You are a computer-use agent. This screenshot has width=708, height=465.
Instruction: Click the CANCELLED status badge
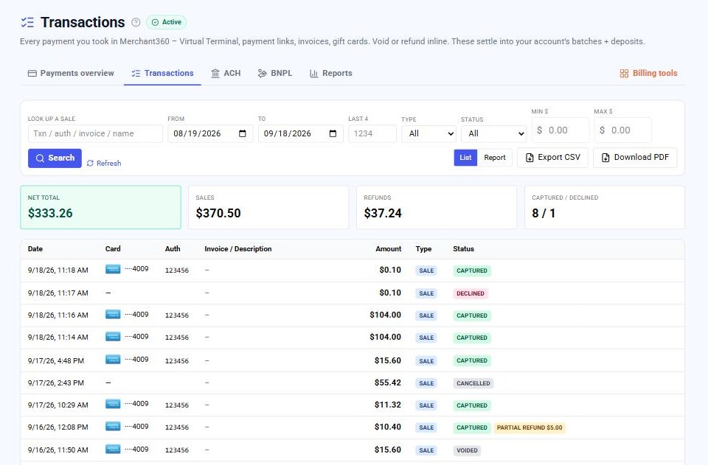pos(473,383)
